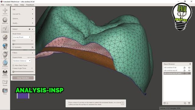Viewport: 195px width, 110px height.
Task: Click the Clear Selection button
Action: pyautogui.click(x=23, y=78)
